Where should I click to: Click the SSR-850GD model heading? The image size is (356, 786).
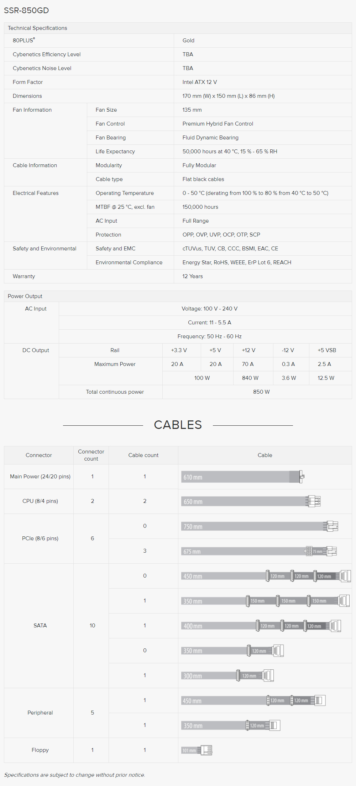[26, 10]
